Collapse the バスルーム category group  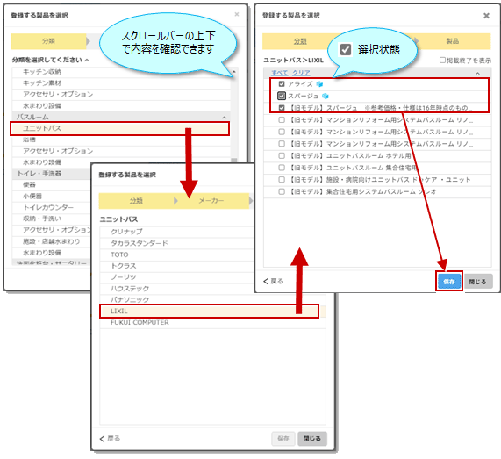(x=225, y=117)
